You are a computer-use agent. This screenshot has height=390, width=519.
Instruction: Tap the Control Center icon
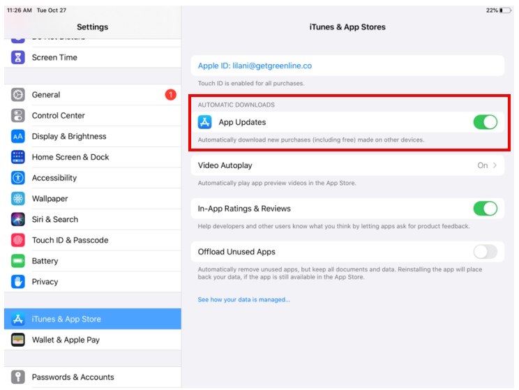[18, 116]
